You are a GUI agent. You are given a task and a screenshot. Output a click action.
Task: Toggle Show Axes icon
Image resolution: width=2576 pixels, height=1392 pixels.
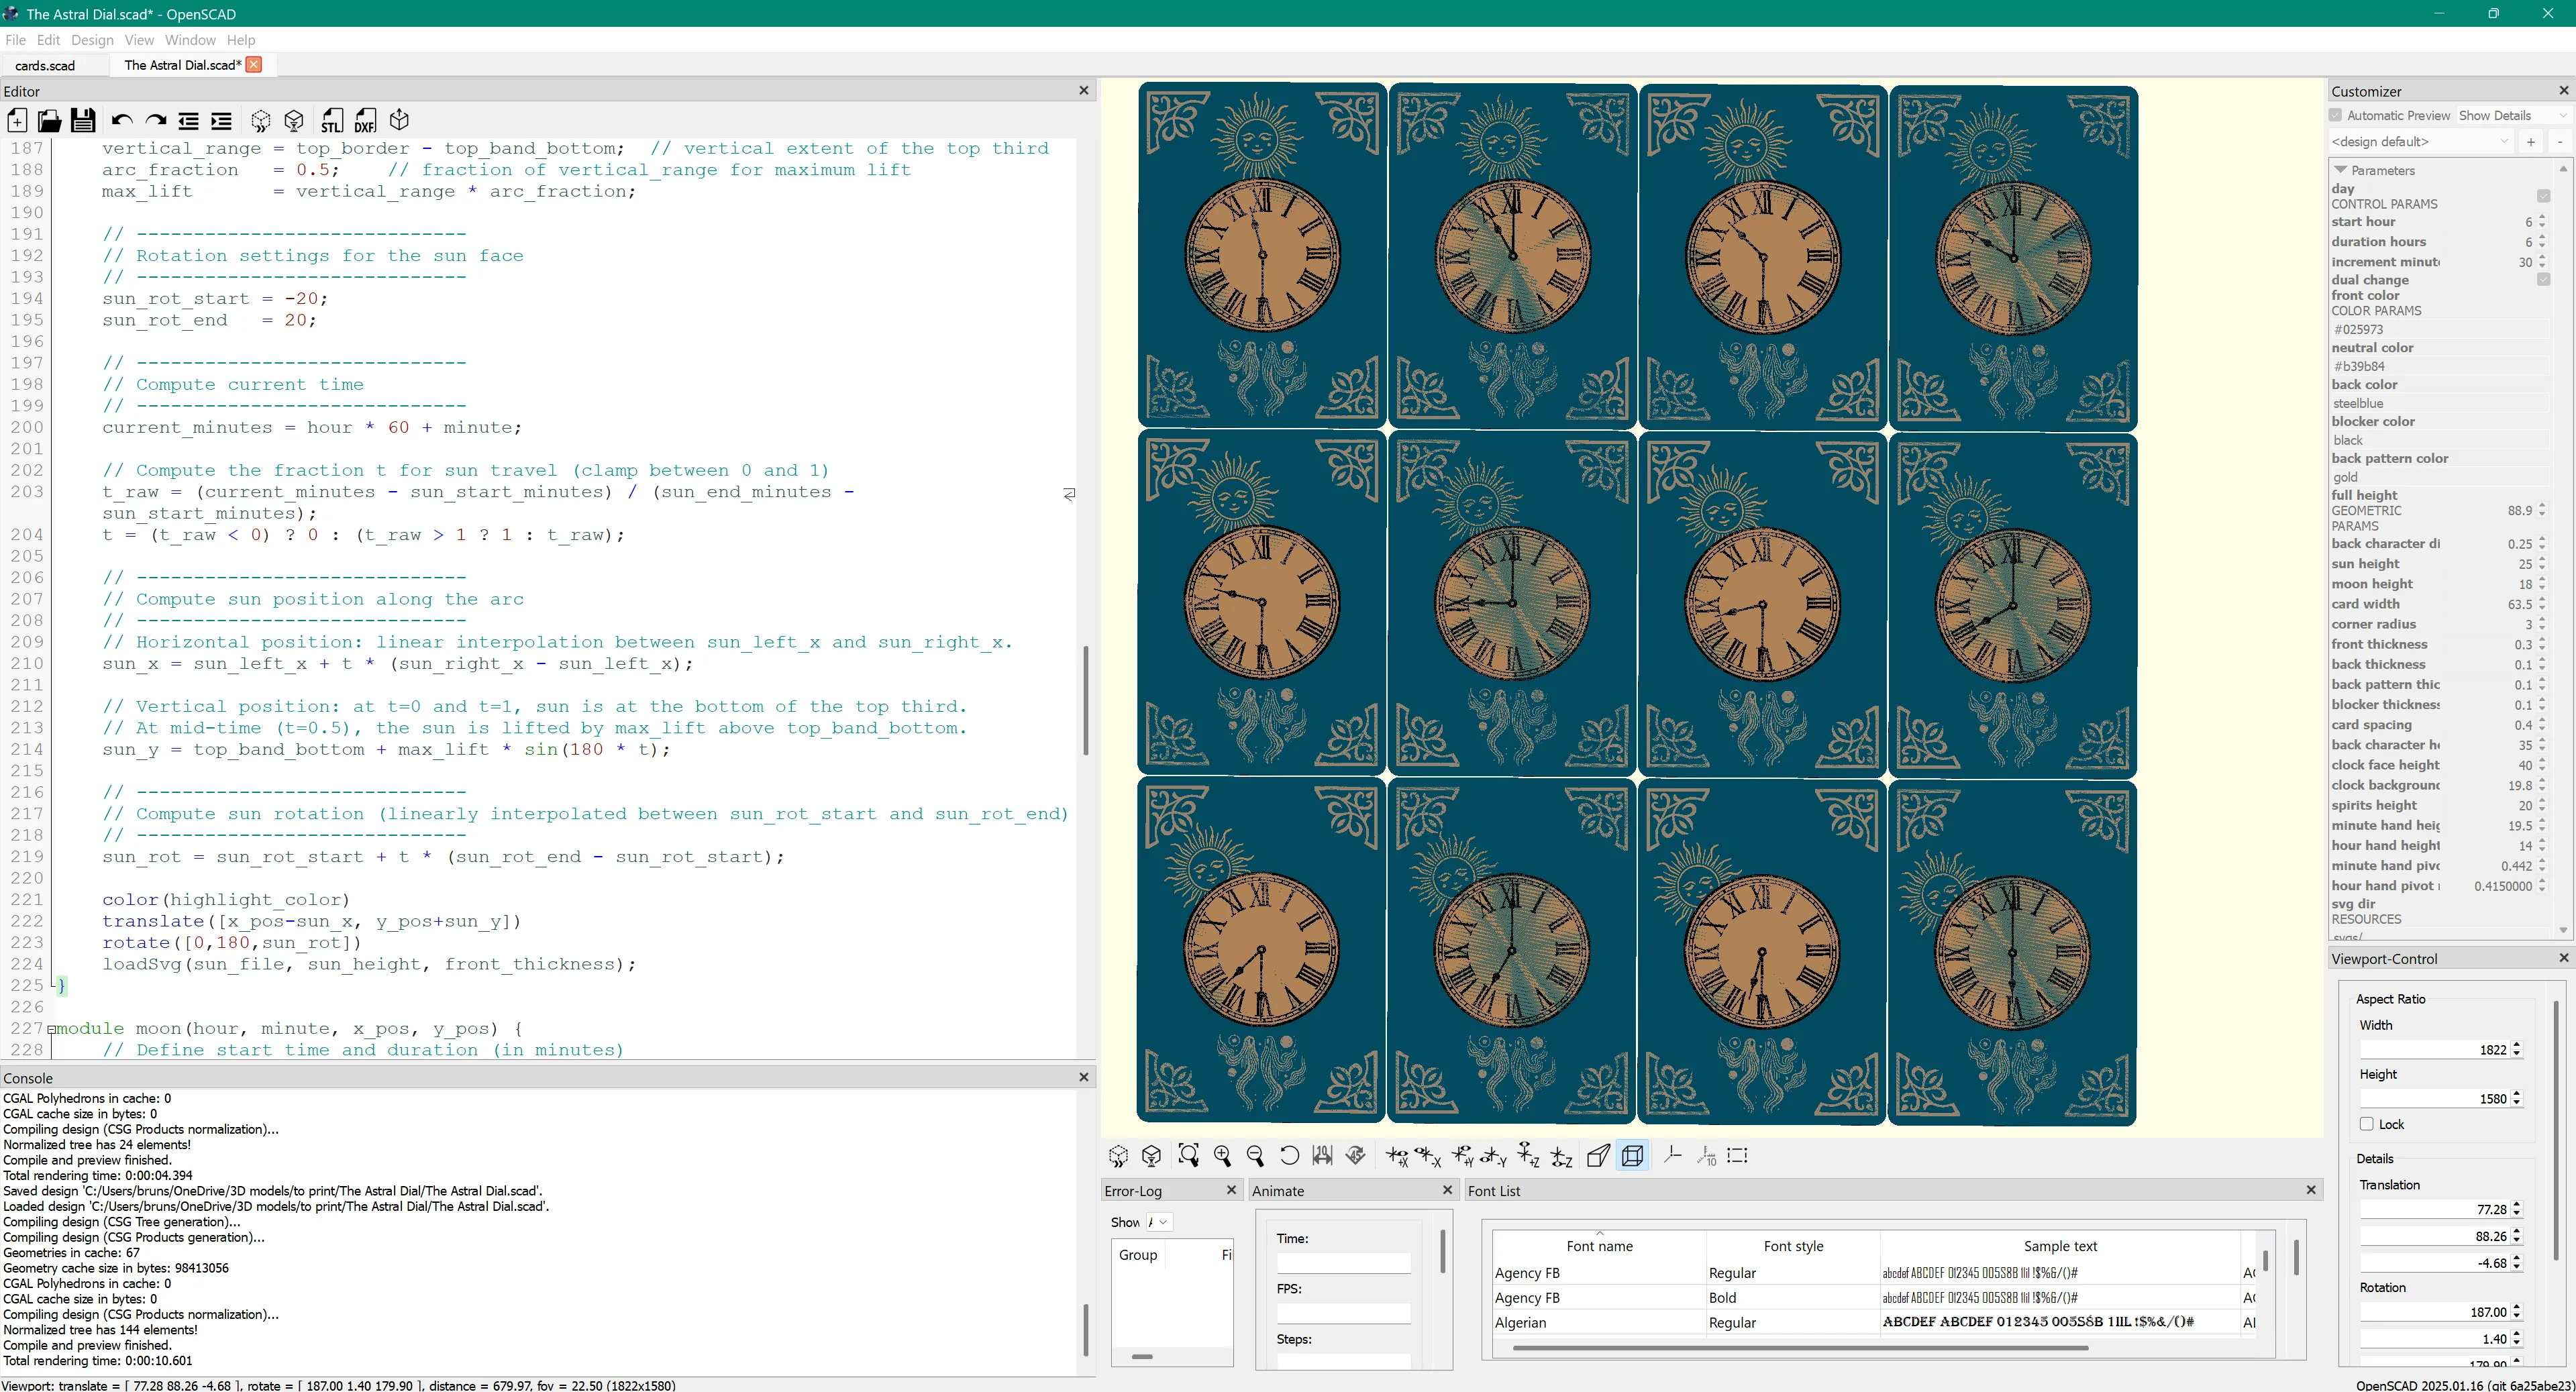[1672, 1156]
